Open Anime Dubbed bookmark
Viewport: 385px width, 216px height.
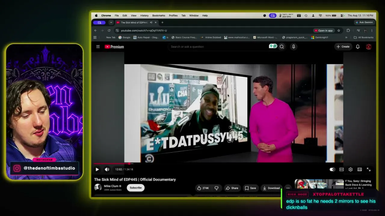tap(211, 37)
